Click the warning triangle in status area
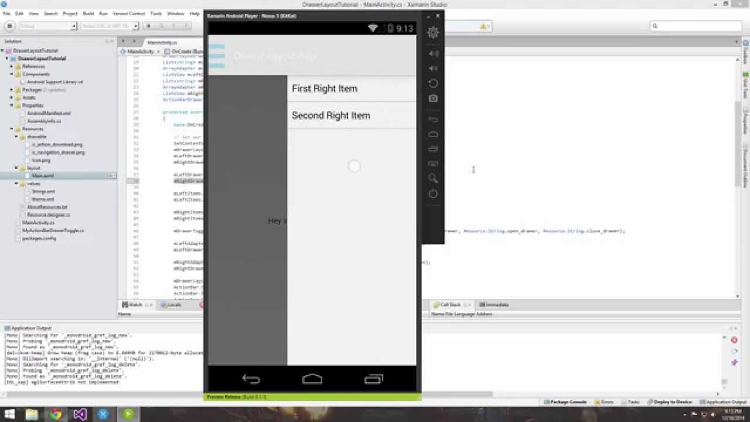 click(483, 26)
